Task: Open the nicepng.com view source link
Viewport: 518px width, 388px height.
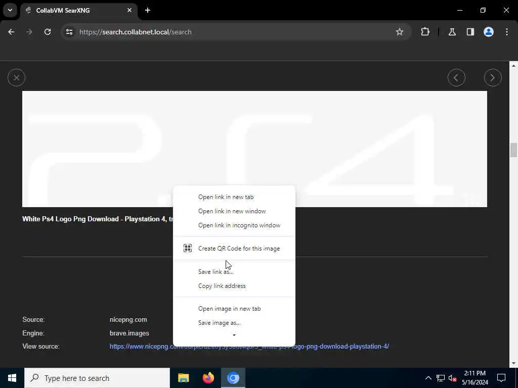Action: [x=249, y=347]
